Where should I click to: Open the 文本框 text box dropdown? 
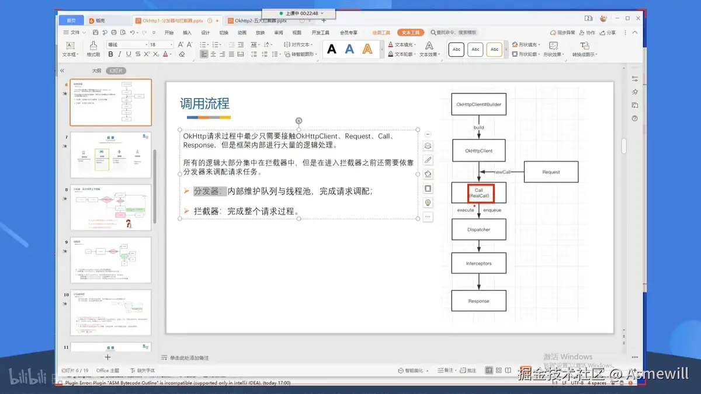(70, 54)
